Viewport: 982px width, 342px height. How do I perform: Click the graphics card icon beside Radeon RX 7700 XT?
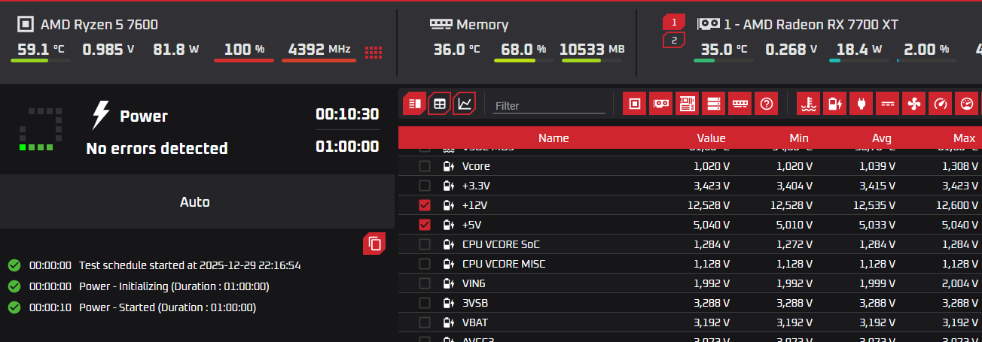708,24
